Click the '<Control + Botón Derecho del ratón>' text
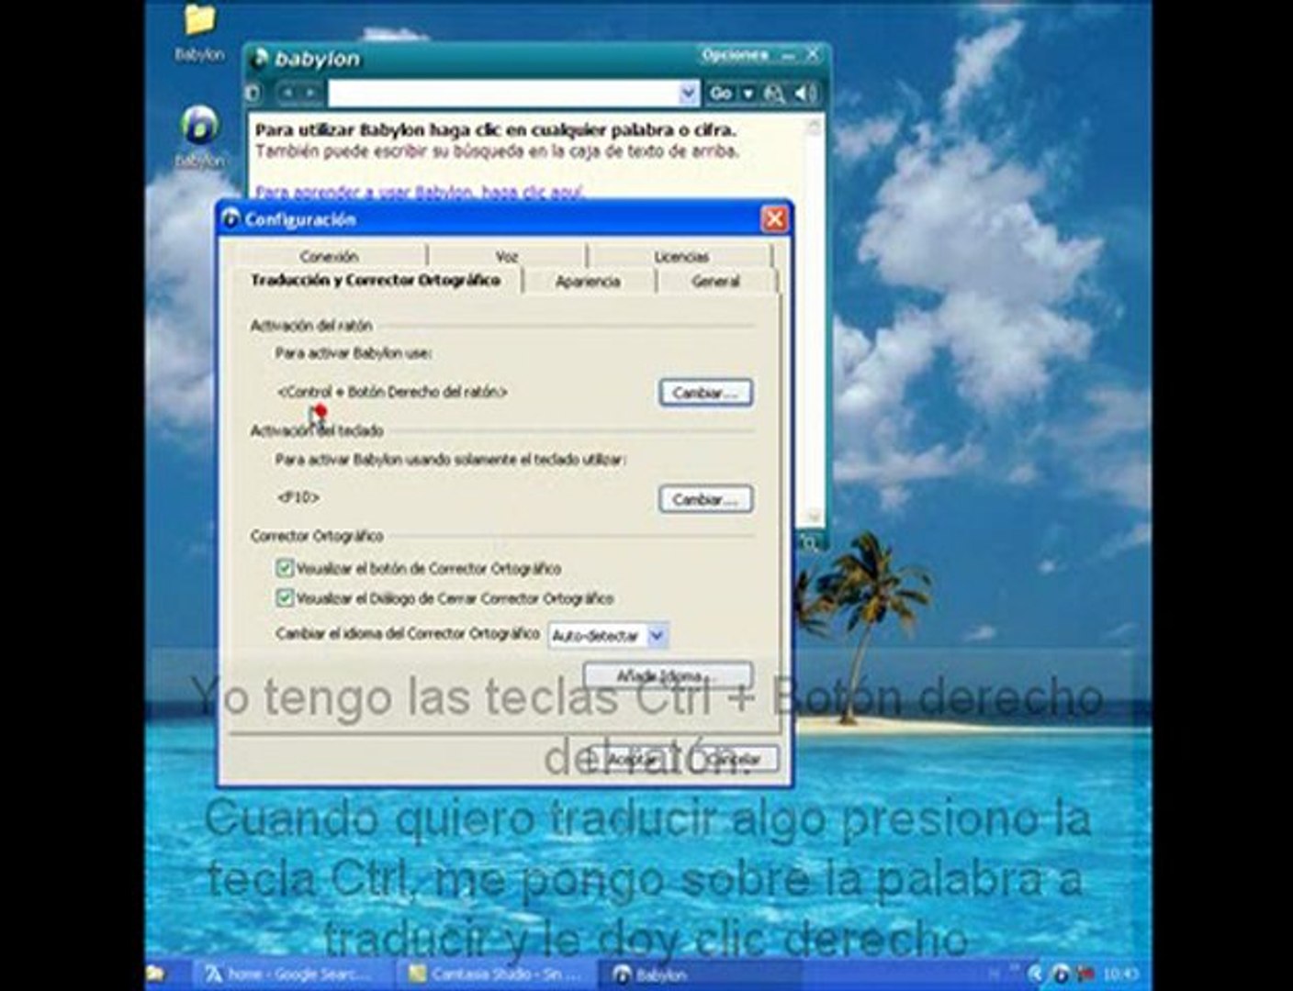Image resolution: width=1293 pixels, height=991 pixels. pyautogui.click(x=392, y=392)
